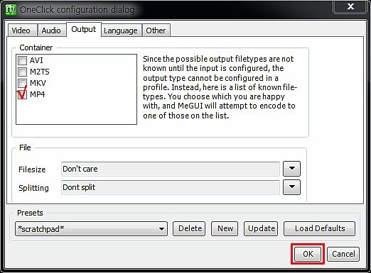371x273 pixels.
Task: Click Load Defaults button
Action: 319,228
